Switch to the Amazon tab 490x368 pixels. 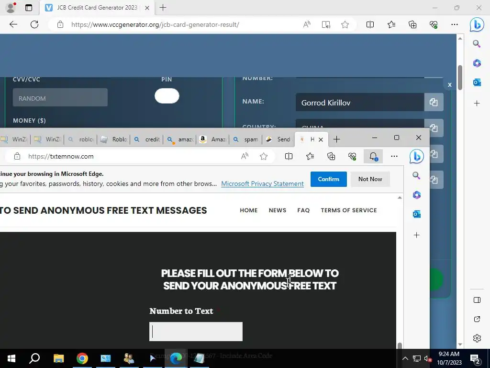[213, 139]
